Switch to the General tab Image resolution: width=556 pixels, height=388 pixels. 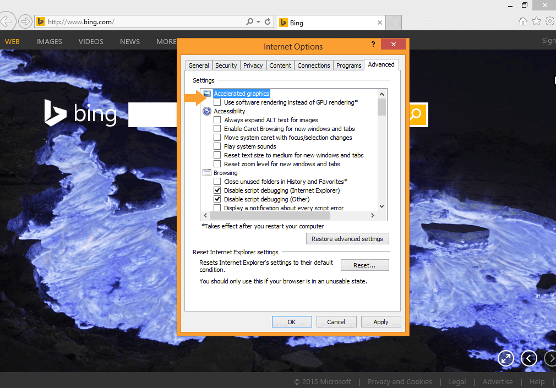[199, 65]
